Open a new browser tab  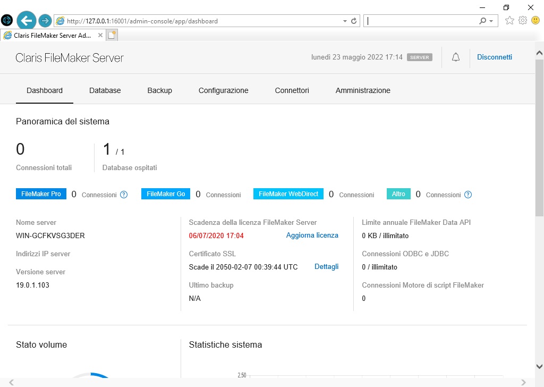coord(112,35)
